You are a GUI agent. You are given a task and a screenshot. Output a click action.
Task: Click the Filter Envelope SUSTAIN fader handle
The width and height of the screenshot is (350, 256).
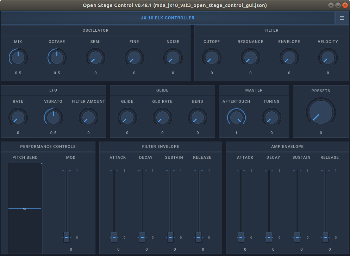(170, 237)
